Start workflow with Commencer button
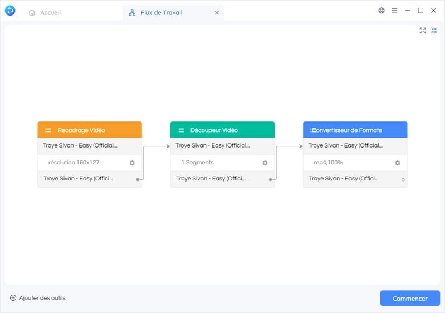The width and height of the screenshot is (445, 313). [410, 299]
